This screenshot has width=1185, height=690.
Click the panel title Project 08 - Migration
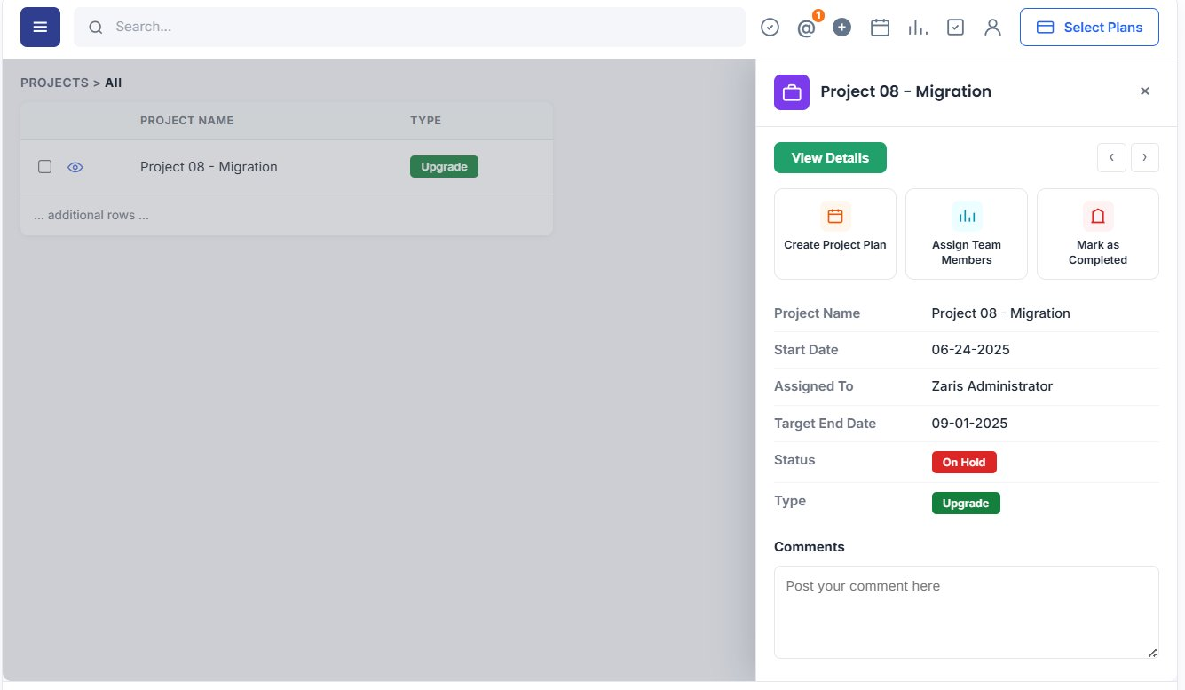[x=905, y=91]
